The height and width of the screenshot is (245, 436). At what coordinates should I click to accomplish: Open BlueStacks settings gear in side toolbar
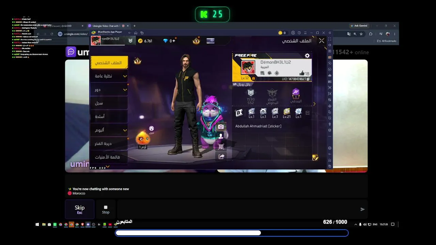(330, 148)
